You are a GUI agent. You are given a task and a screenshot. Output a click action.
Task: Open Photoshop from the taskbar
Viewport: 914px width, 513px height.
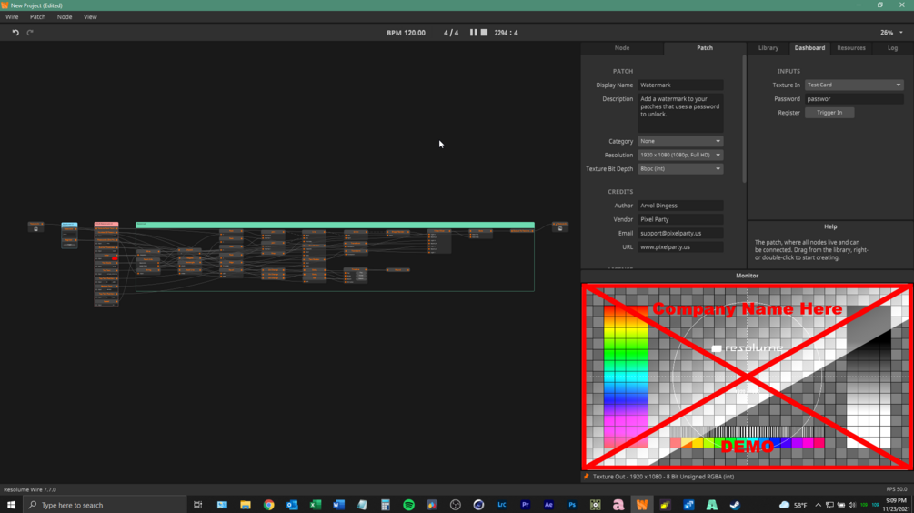pos(572,505)
